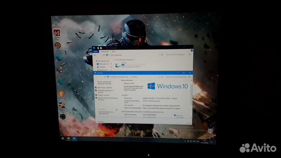Open the teal desktop shortcut below the colorful balls

coord(60,82)
